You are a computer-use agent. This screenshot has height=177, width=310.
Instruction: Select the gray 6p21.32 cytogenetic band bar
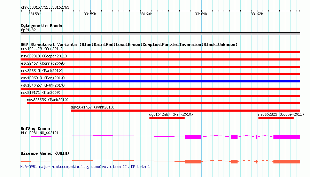pos(160,34)
